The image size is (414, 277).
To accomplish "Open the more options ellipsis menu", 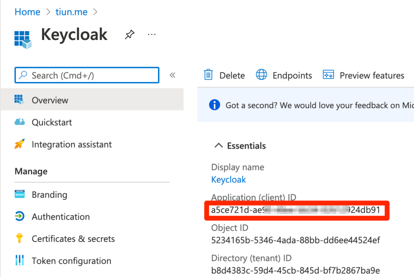I will coord(152,35).
